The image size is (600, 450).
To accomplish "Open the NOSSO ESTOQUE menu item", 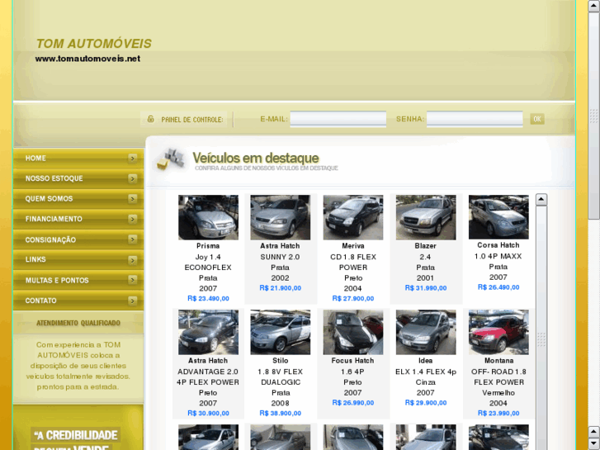I will (x=78, y=178).
